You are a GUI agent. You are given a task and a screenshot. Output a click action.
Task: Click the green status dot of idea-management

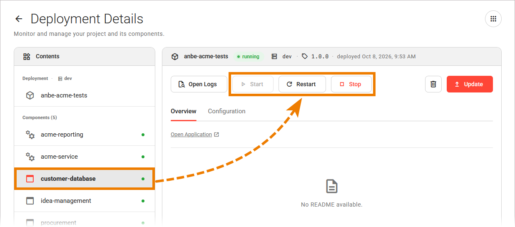[143, 201]
